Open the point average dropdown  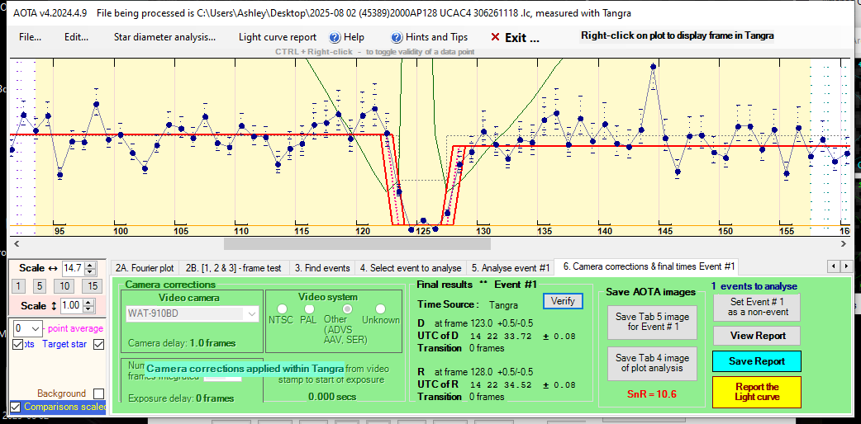point(36,328)
